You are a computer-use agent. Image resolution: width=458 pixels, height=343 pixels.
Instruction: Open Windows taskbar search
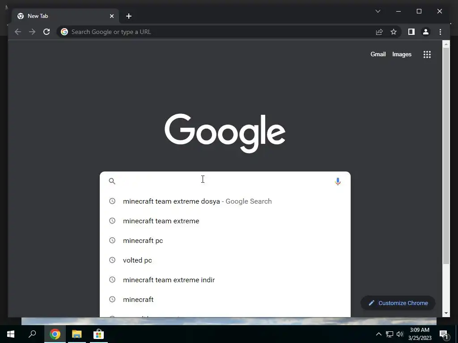[32, 334]
